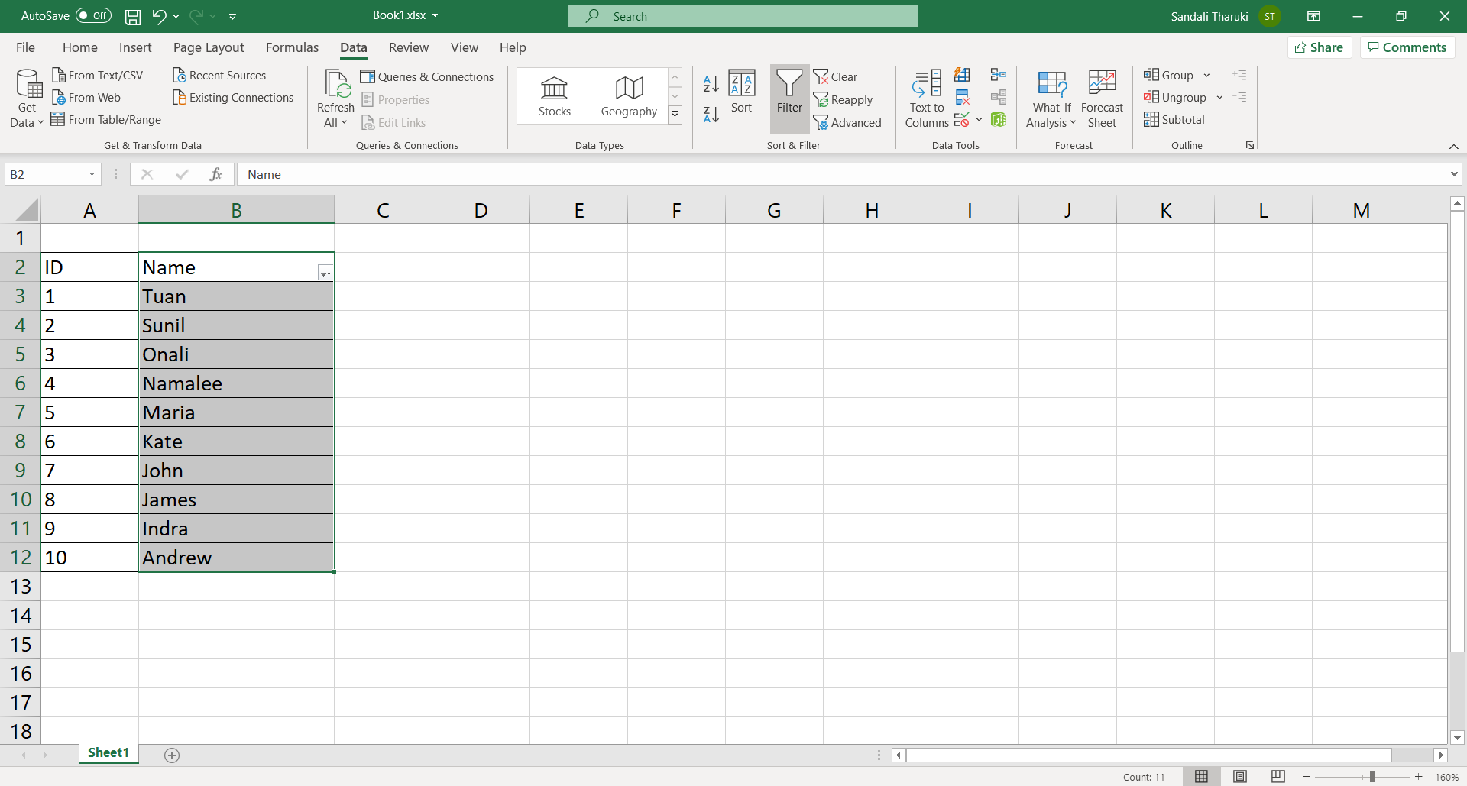Open Advanced filter options
The height and width of the screenshot is (786, 1467).
coord(848,122)
